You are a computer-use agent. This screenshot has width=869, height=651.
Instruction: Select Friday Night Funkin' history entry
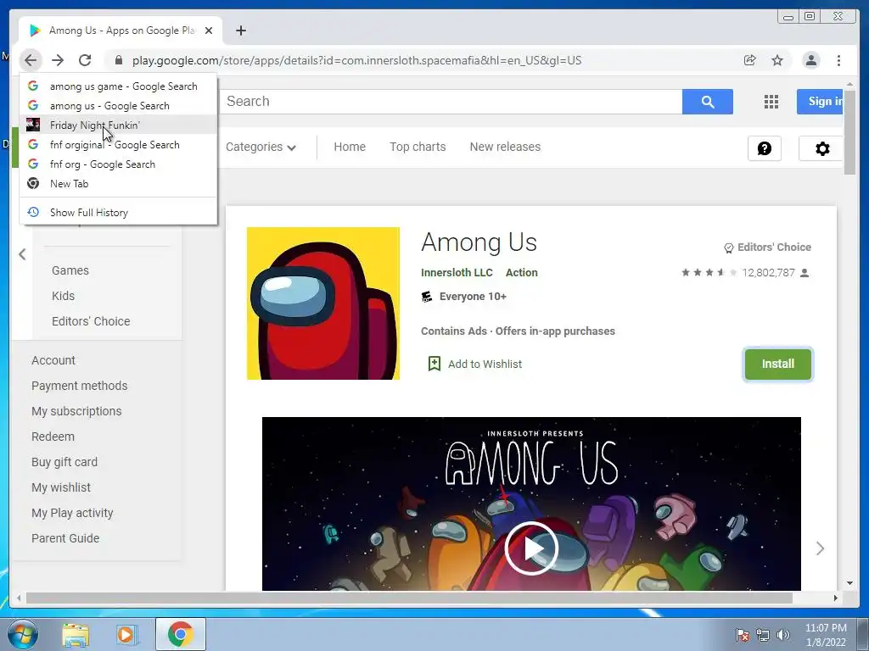118,125
